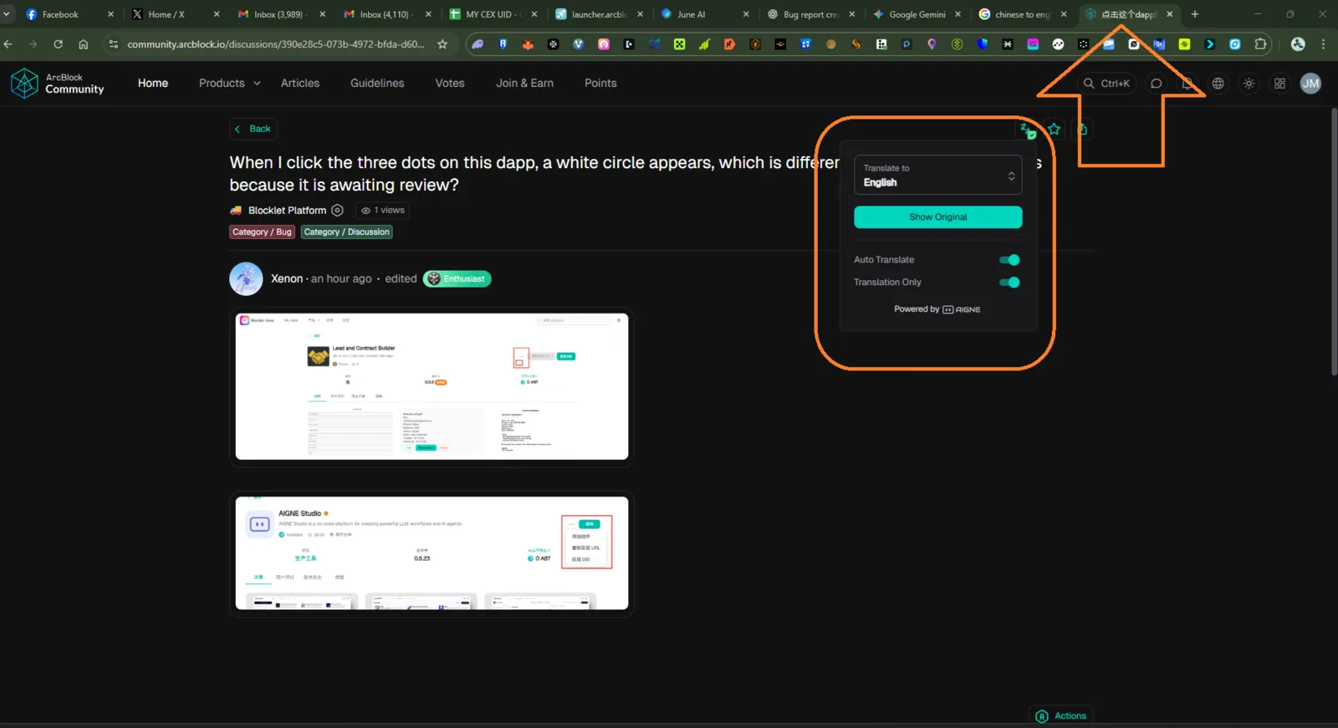Click the browser address bar URL
Image resolution: width=1338 pixels, height=728 pixels.
276,44
